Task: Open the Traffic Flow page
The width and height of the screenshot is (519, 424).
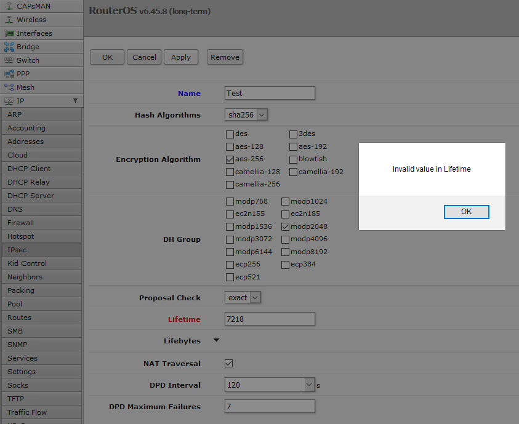Action: [x=41, y=413]
